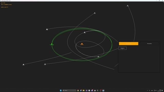Open the Windows Start menu

click(x=61, y=90)
